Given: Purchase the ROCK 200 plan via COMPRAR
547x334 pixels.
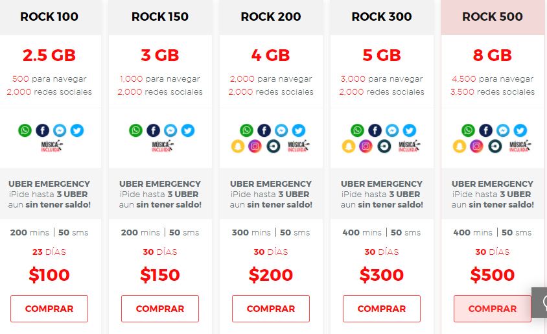Looking at the screenshot, I should click(271, 309).
